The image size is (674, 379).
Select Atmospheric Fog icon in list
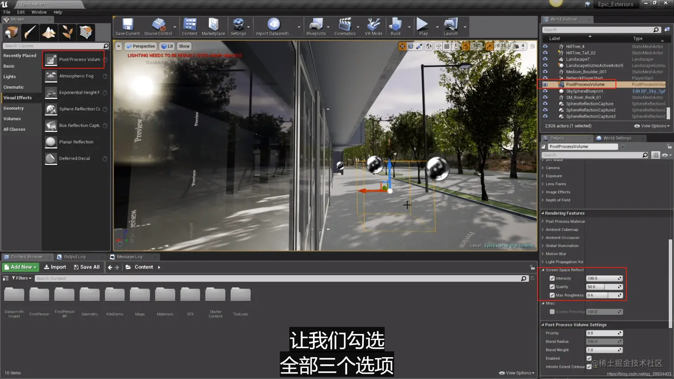pos(51,76)
